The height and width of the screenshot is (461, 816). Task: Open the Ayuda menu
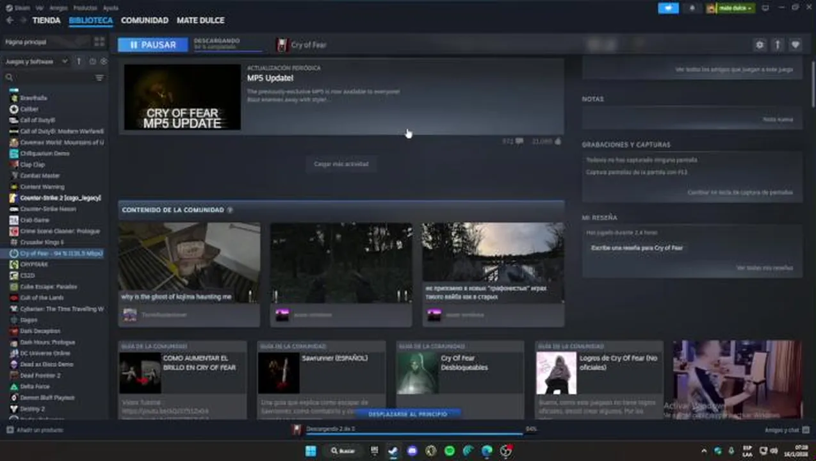click(110, 8)
